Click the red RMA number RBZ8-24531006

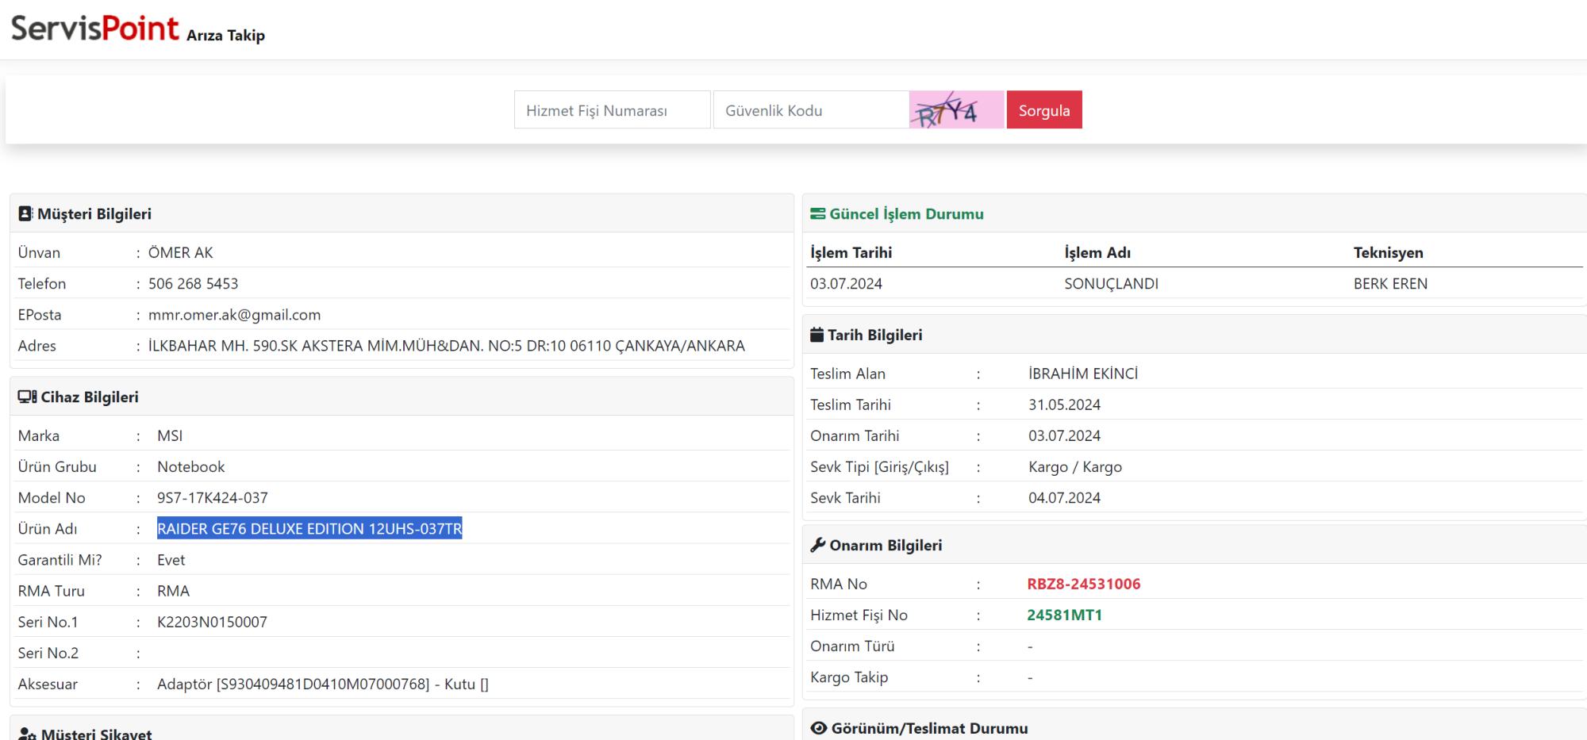click(1083, 585)
